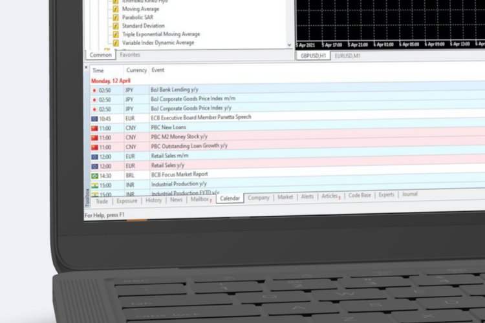Open the EURUSD,M1 chart tab
The image size is (485, 323).
coord(348,56)
